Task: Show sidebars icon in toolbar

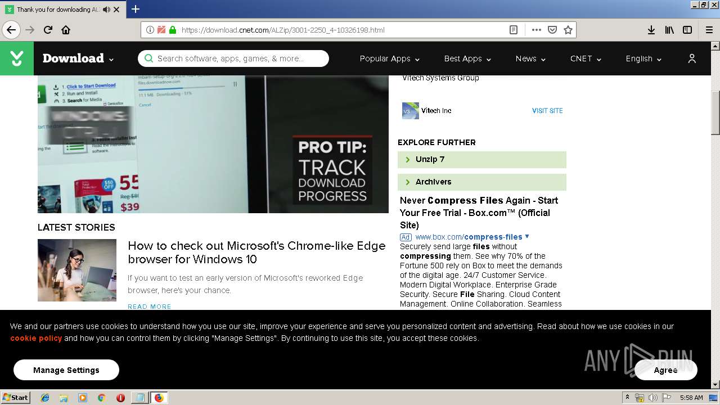Action: [687, 30]
